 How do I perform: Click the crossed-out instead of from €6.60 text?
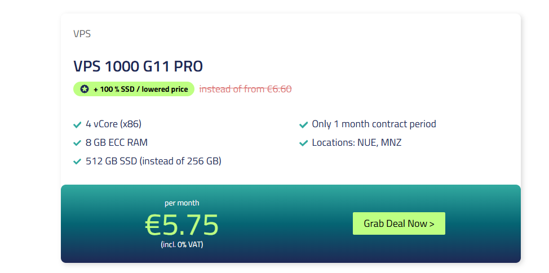point(245,89)
